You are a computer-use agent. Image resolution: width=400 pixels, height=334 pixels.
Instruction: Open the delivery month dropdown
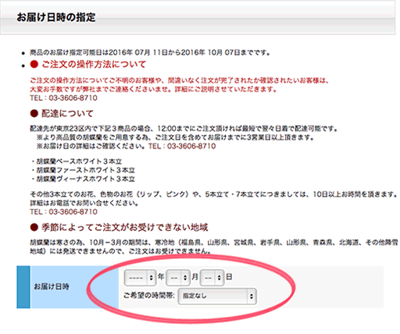[178, 278]
